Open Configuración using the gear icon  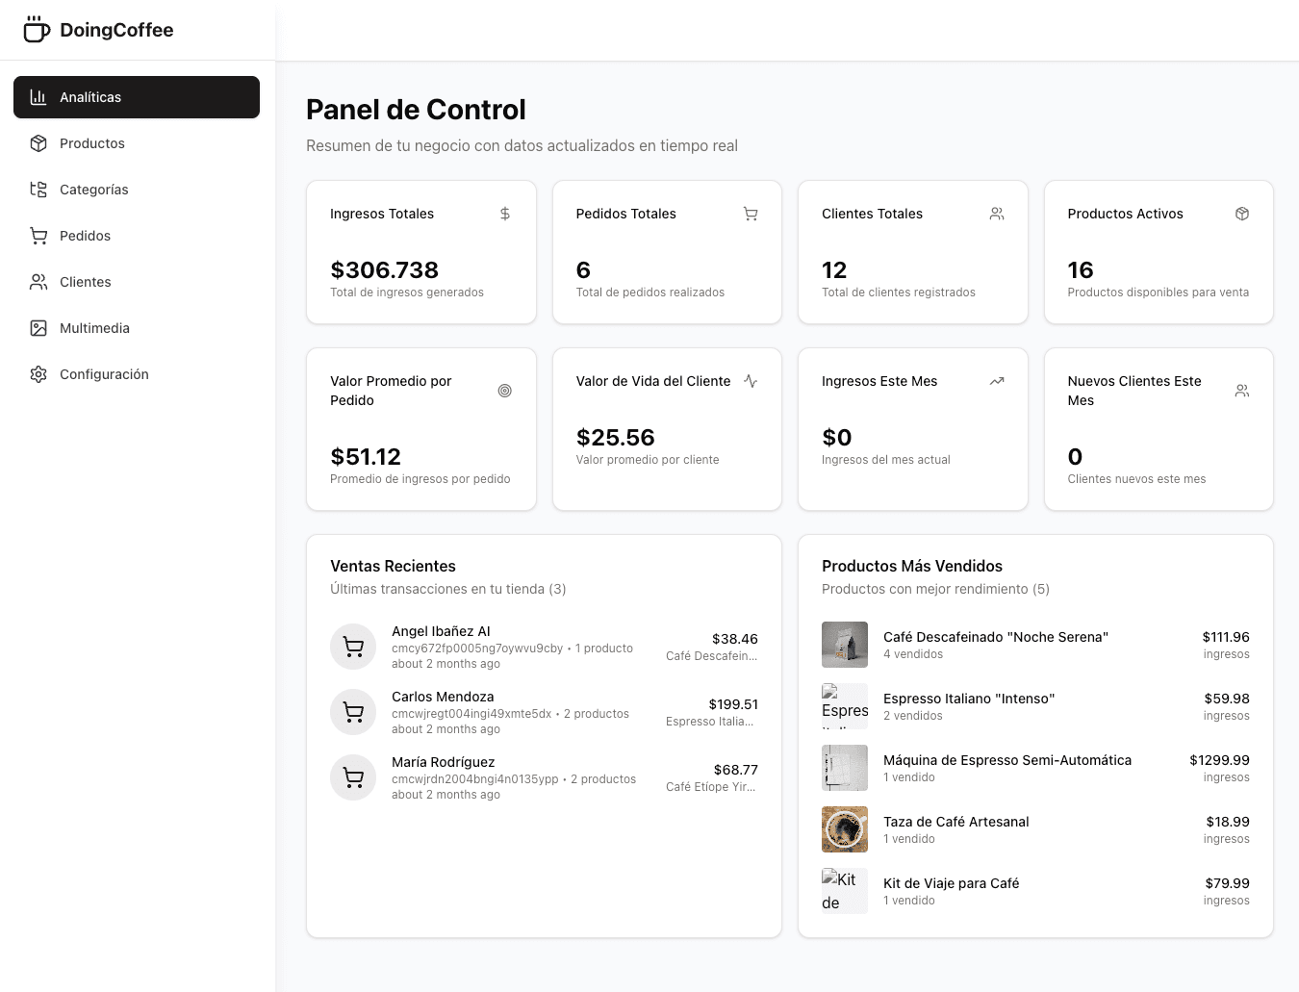coord(38,373)
